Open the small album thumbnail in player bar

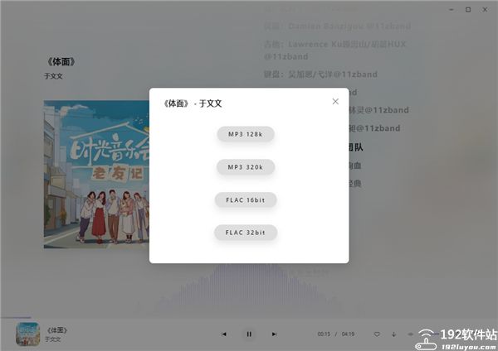coord(28,334)
